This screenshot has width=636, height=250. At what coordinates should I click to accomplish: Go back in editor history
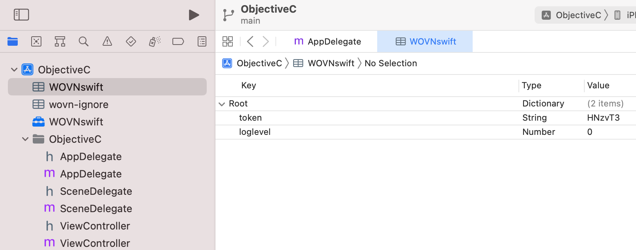pos(250,41)
